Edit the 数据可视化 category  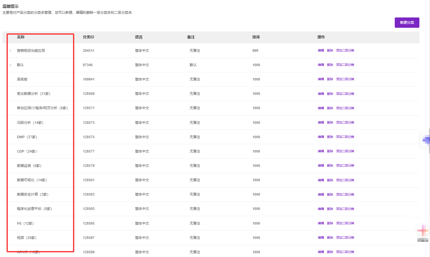tap(320, 180)
